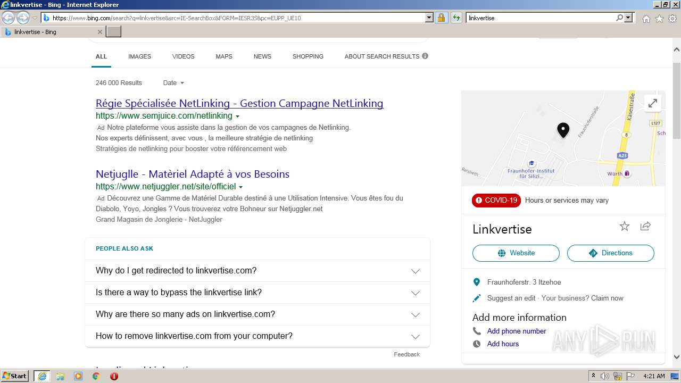Click the network tray icon
Image resolution: width=681 pixels, height=383 pixels.
tap(618, 376)
